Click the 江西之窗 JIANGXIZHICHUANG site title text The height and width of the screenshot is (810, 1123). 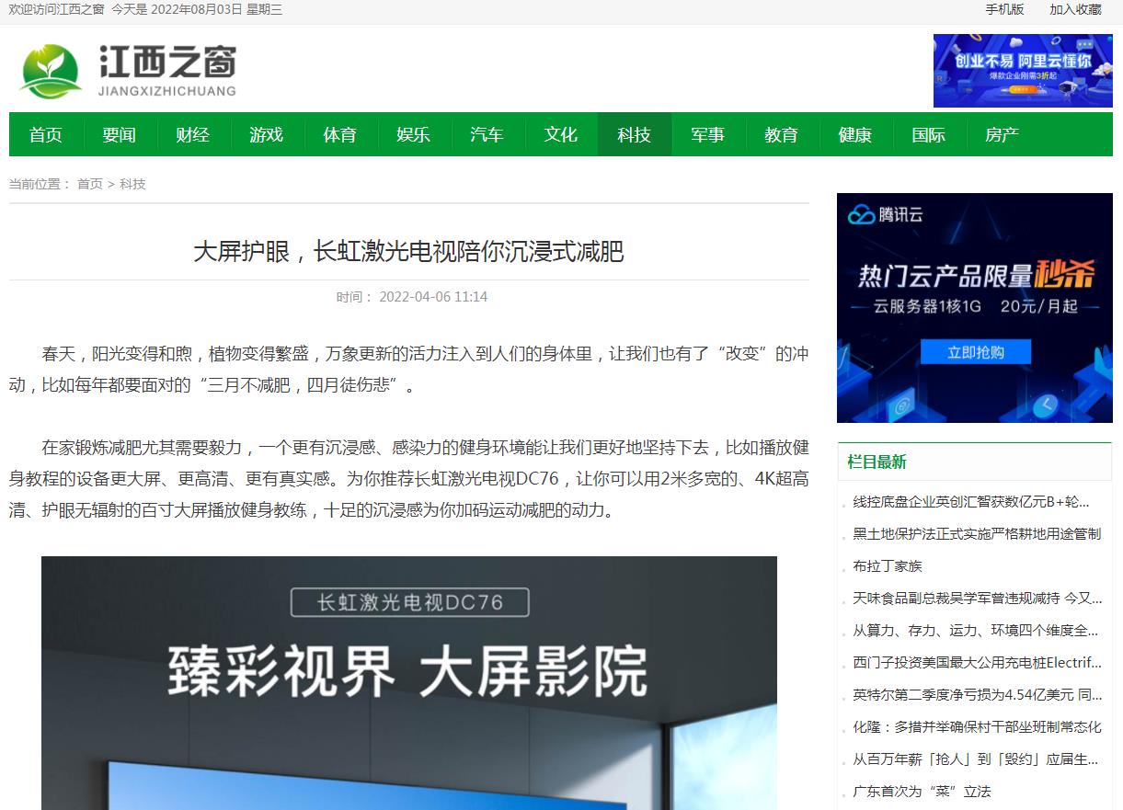click(167, 72)
